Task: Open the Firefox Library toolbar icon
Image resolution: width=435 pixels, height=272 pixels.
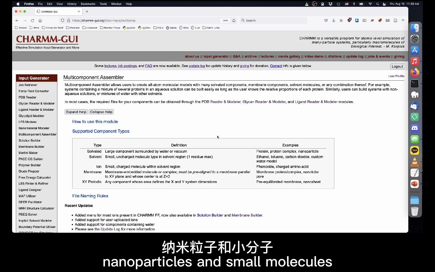Action: coord(341,20)
